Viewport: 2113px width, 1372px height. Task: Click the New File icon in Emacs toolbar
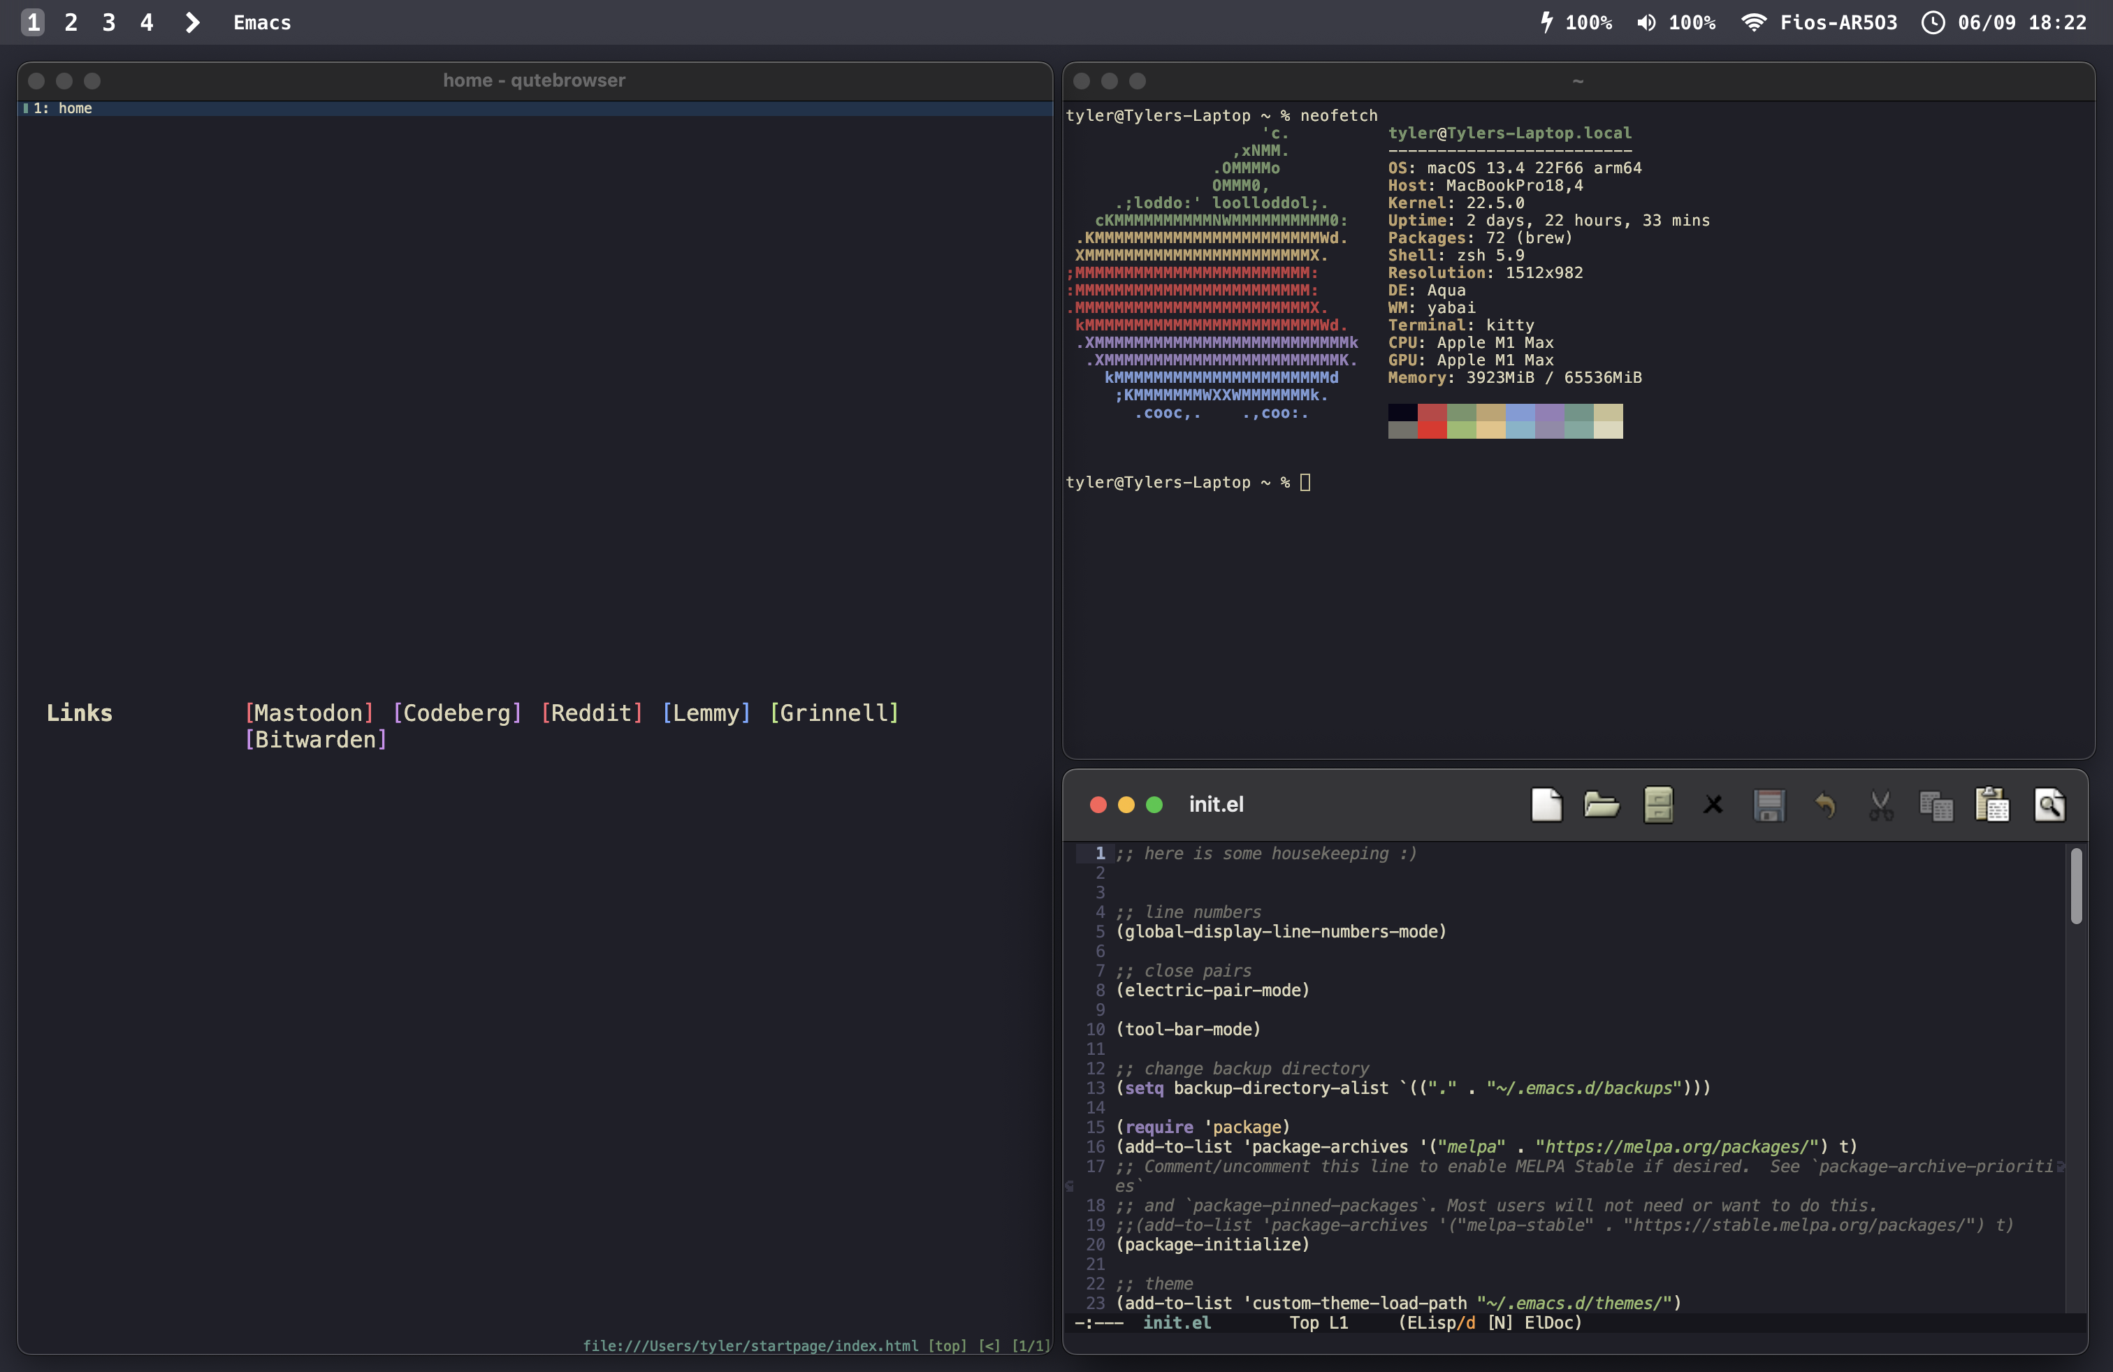[x=1546, y=805]
